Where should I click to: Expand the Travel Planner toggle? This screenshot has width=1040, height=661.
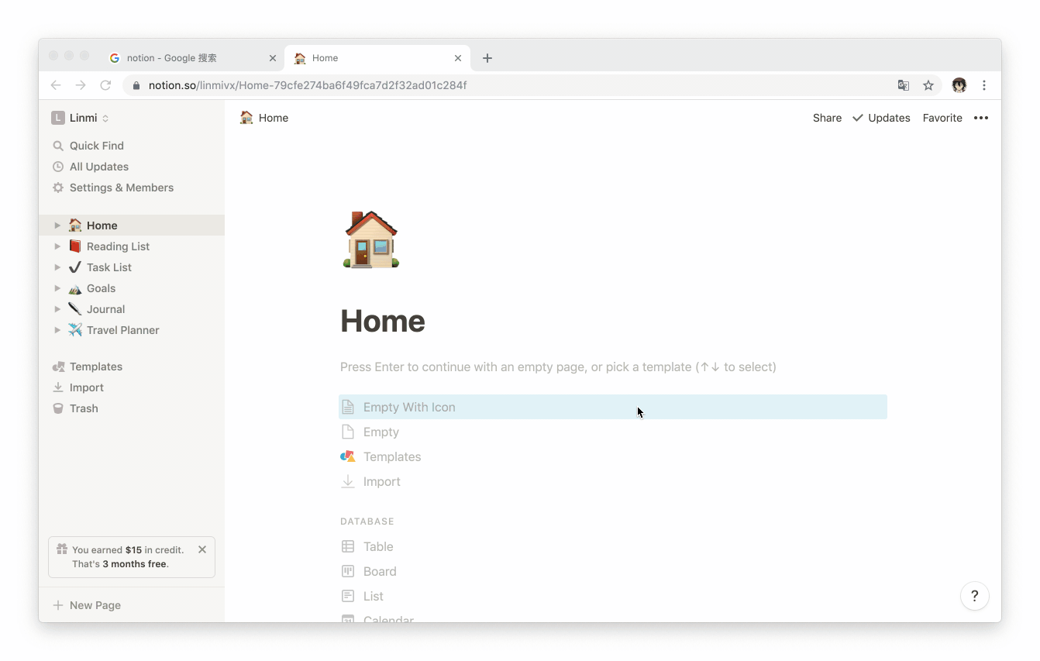(57, 330)
